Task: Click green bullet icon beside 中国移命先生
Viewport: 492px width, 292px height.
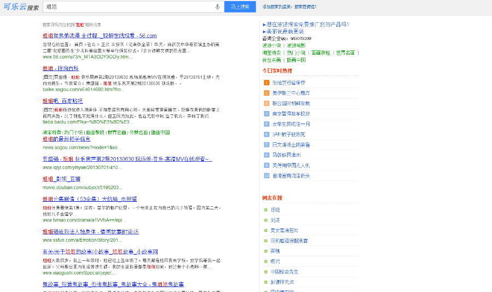Action: coord(266,272)
